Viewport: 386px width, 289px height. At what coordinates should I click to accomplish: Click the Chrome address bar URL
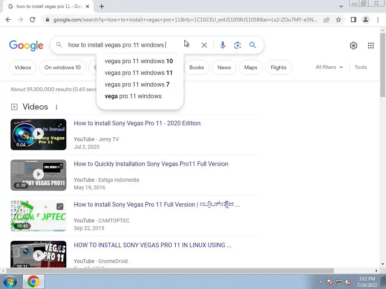coord(185,20)
